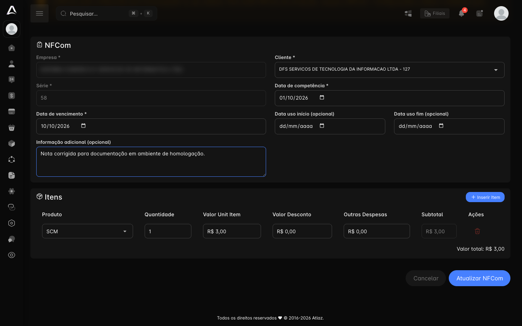This screenshot has width=522, height=326.
Task: Click the Cancelar button
Action: click(x=426, y=278)
